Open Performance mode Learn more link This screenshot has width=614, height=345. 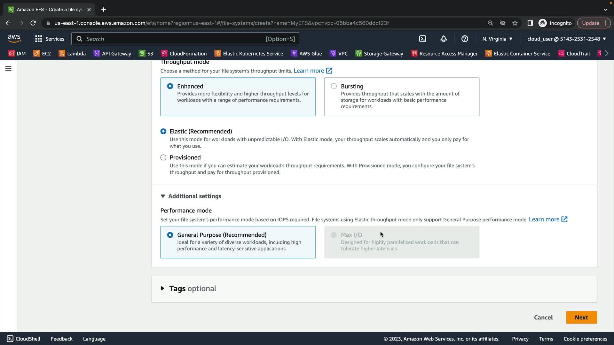coord(548,219)
